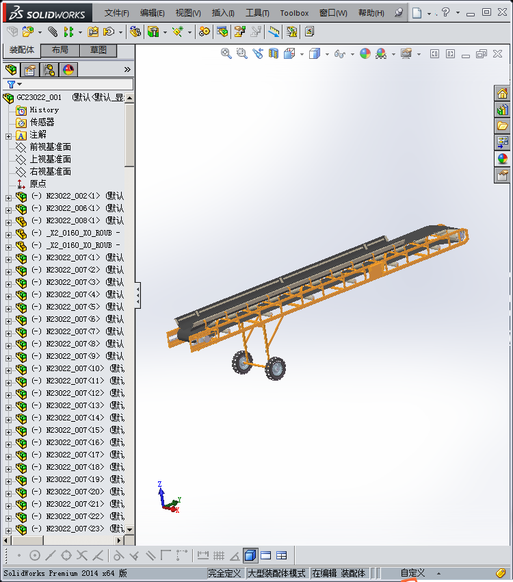Open the filter dropdown arrow in feature tree
Viewport: 513px width, 582px height.
[20, 84]
